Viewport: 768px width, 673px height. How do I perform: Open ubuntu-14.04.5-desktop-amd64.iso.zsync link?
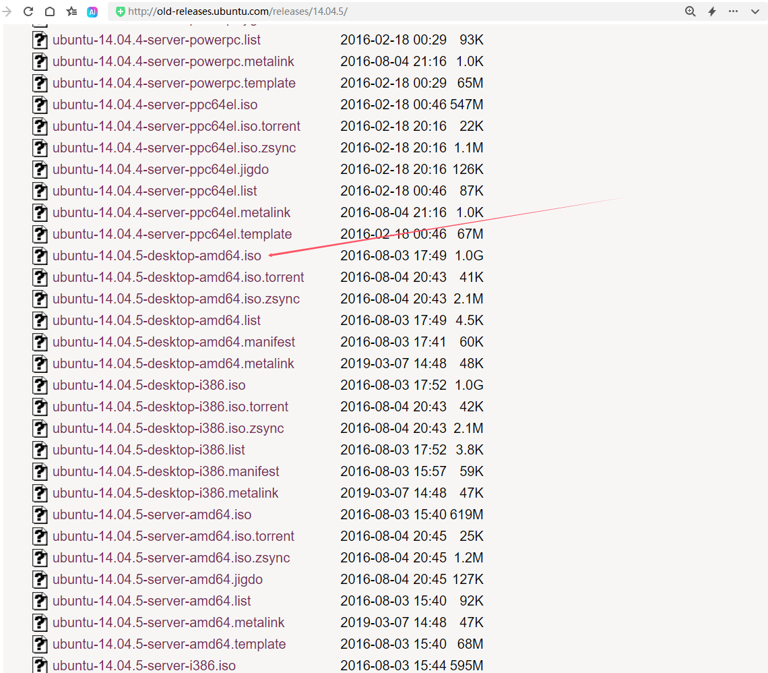[176, 299]
